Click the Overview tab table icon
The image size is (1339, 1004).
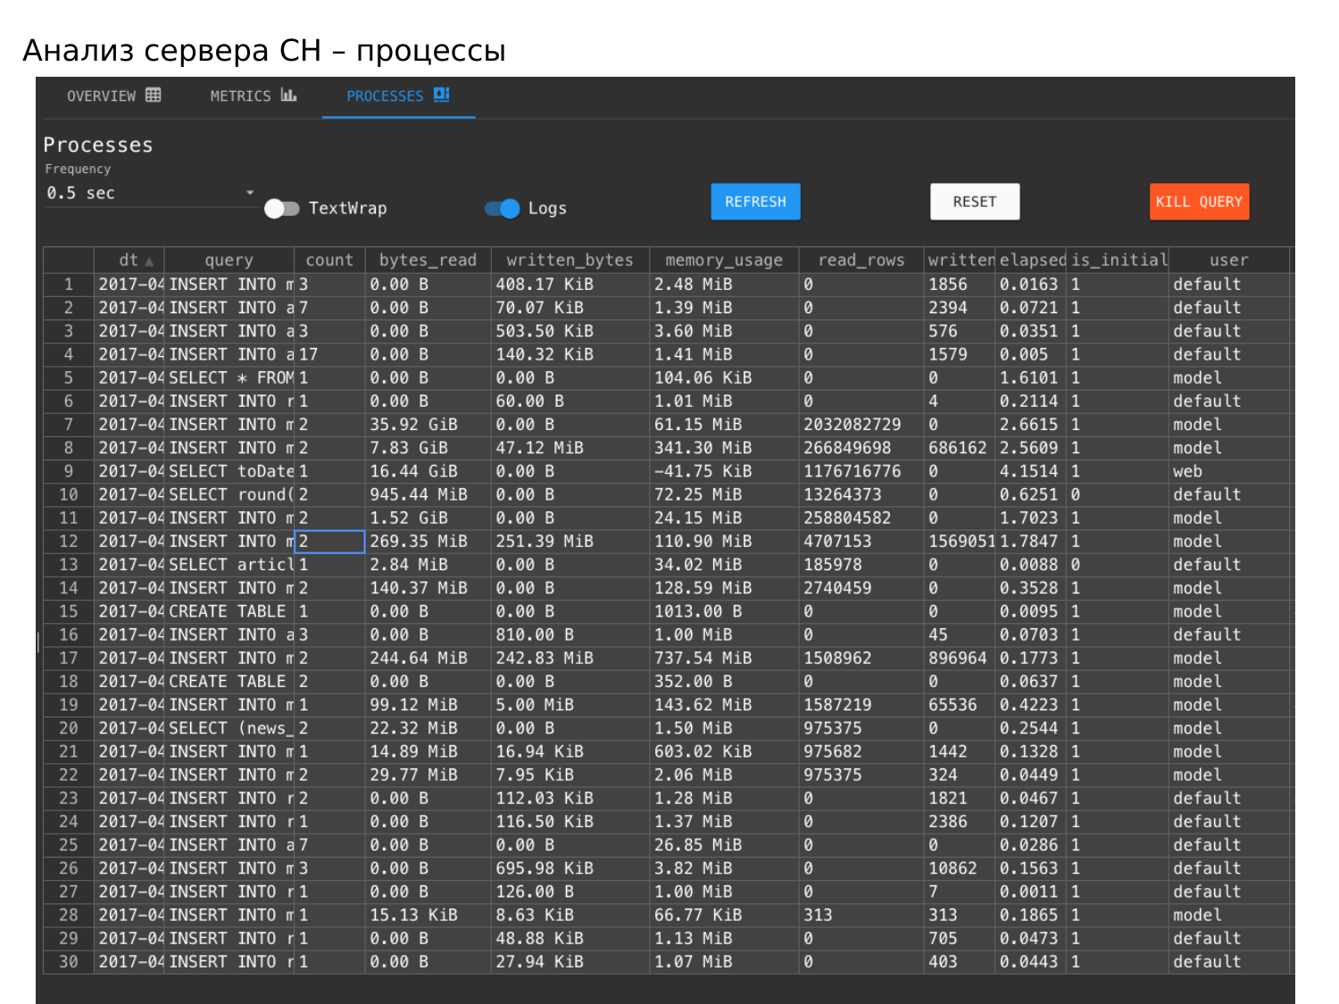(154, 95)
